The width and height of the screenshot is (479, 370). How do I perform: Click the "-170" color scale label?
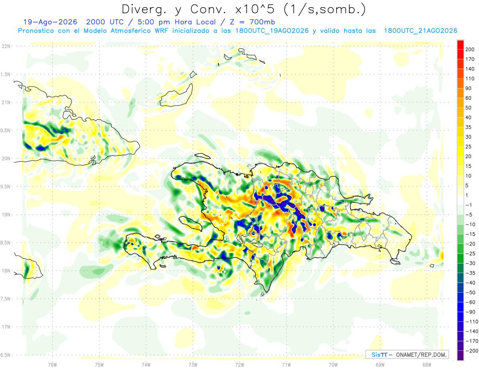click(x=472, y=341)
